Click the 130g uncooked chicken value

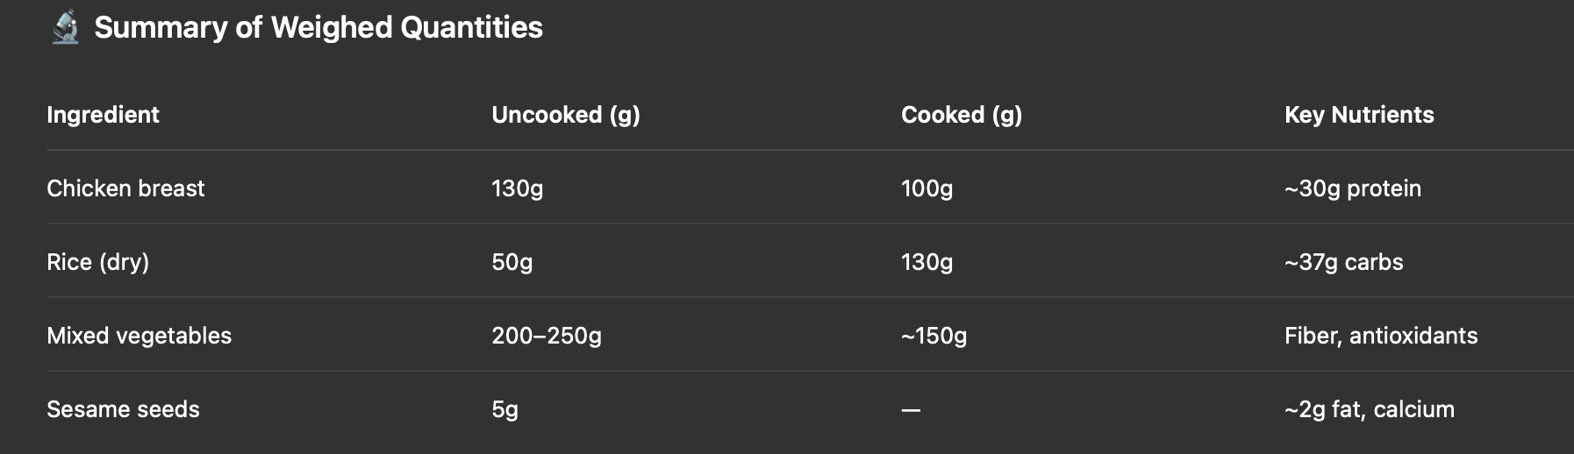click(x=517, y=188)
